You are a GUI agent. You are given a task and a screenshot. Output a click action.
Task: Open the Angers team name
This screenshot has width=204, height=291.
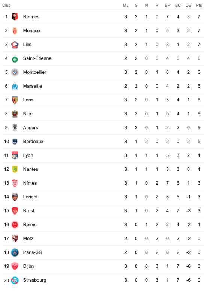(31, 128)
